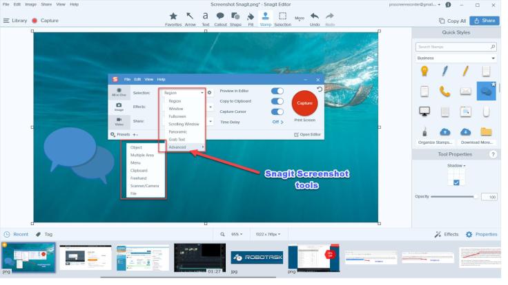Click the Opacity slider track

[453, 196]
